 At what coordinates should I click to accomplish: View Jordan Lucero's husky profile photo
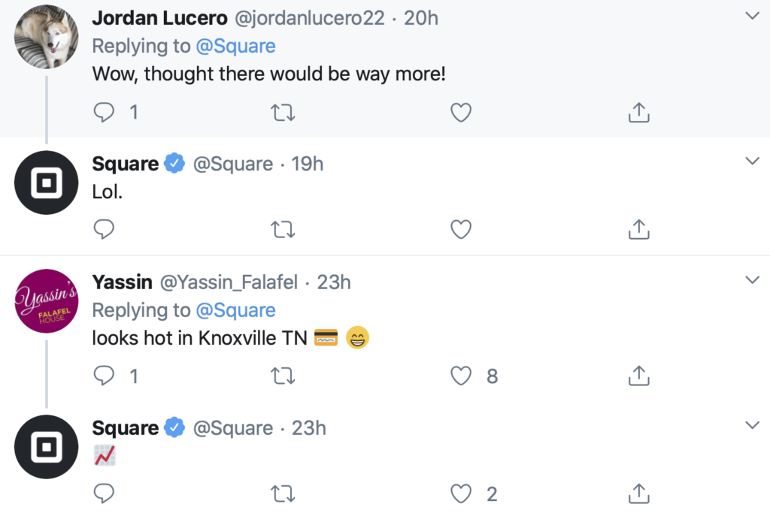(47, 36)
